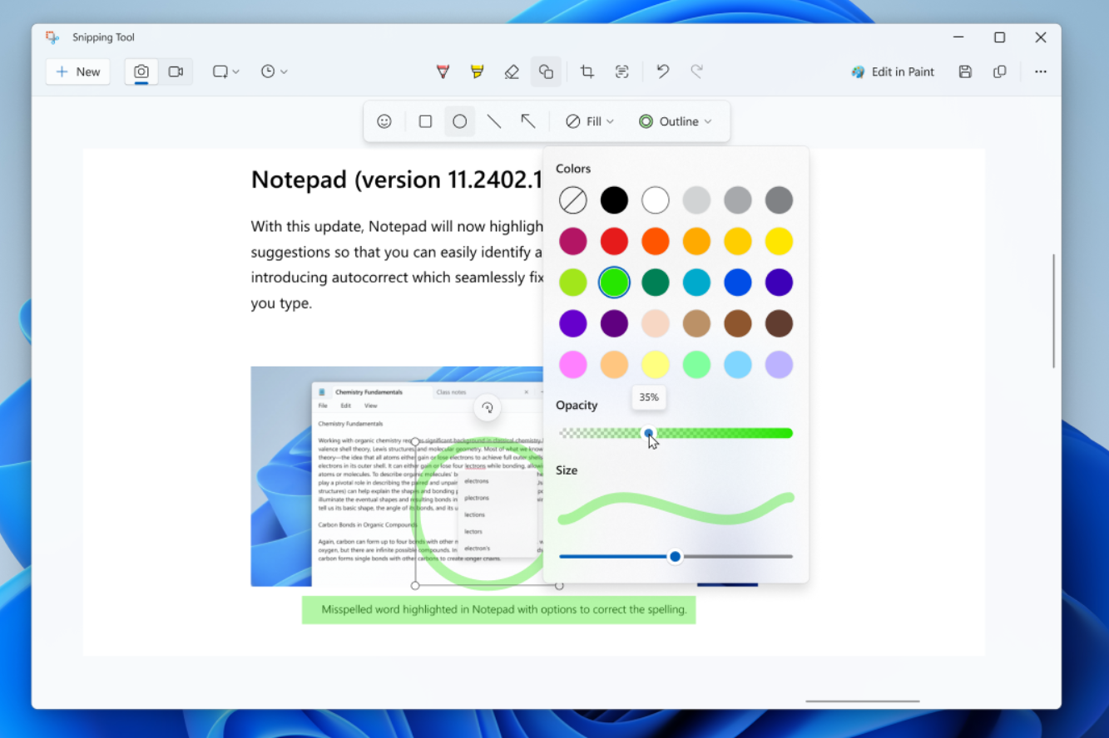The image size is (1109, 738).
Task: Save the snip with the floppy disk icon
Action: [965, 72]
